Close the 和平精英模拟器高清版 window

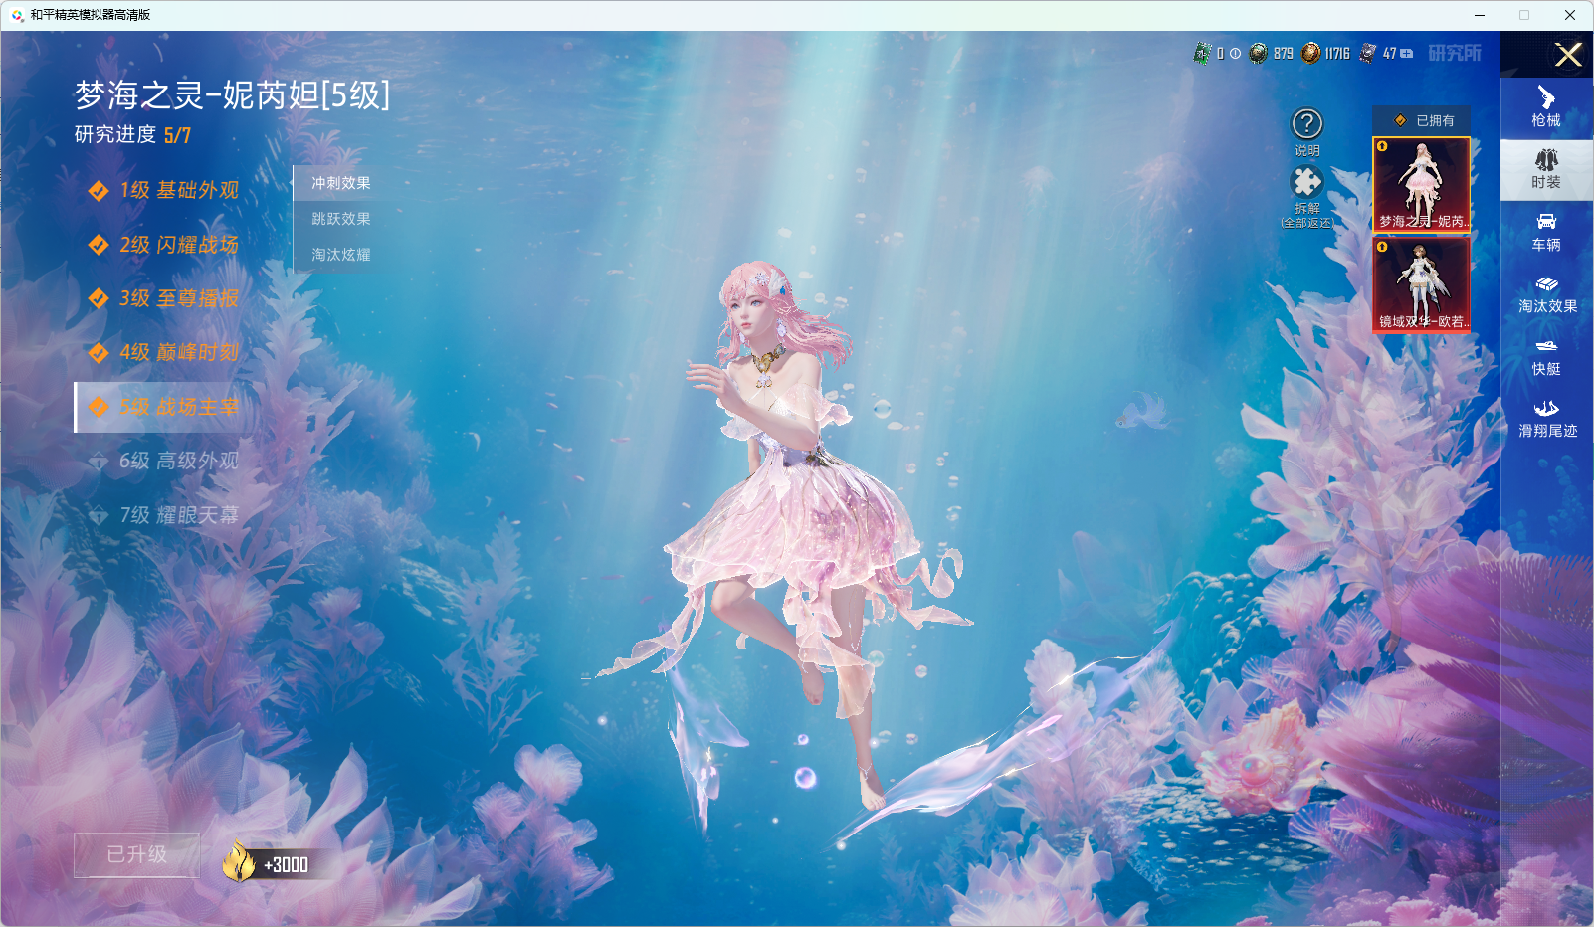click(1570, 15)
